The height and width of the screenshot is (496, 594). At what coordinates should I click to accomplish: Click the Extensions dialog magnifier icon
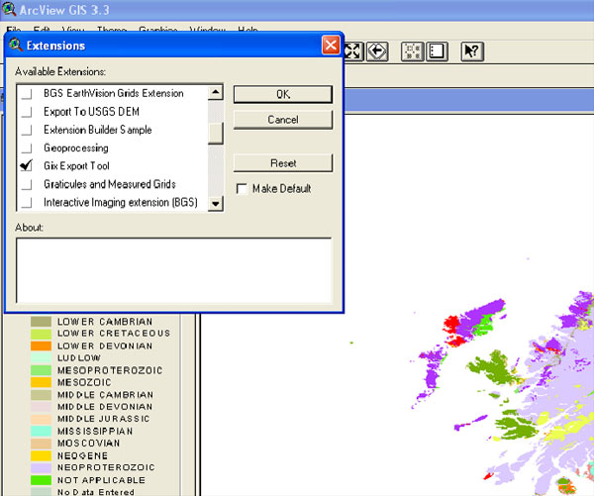(x=16, y=46)
